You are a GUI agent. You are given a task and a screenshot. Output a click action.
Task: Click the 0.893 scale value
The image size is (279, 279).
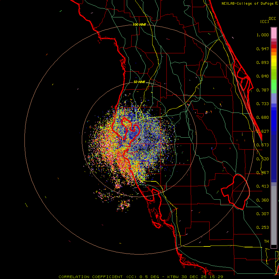pos(263,62)
